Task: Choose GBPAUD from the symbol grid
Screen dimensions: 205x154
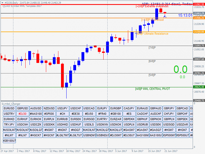Action: tap(156, 108)
